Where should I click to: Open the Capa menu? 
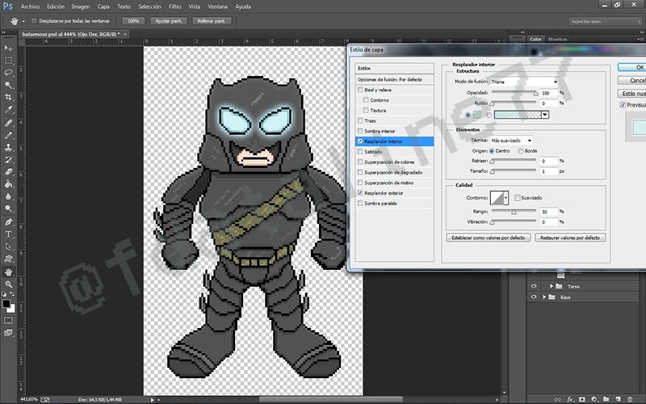[x=103, y=6]
